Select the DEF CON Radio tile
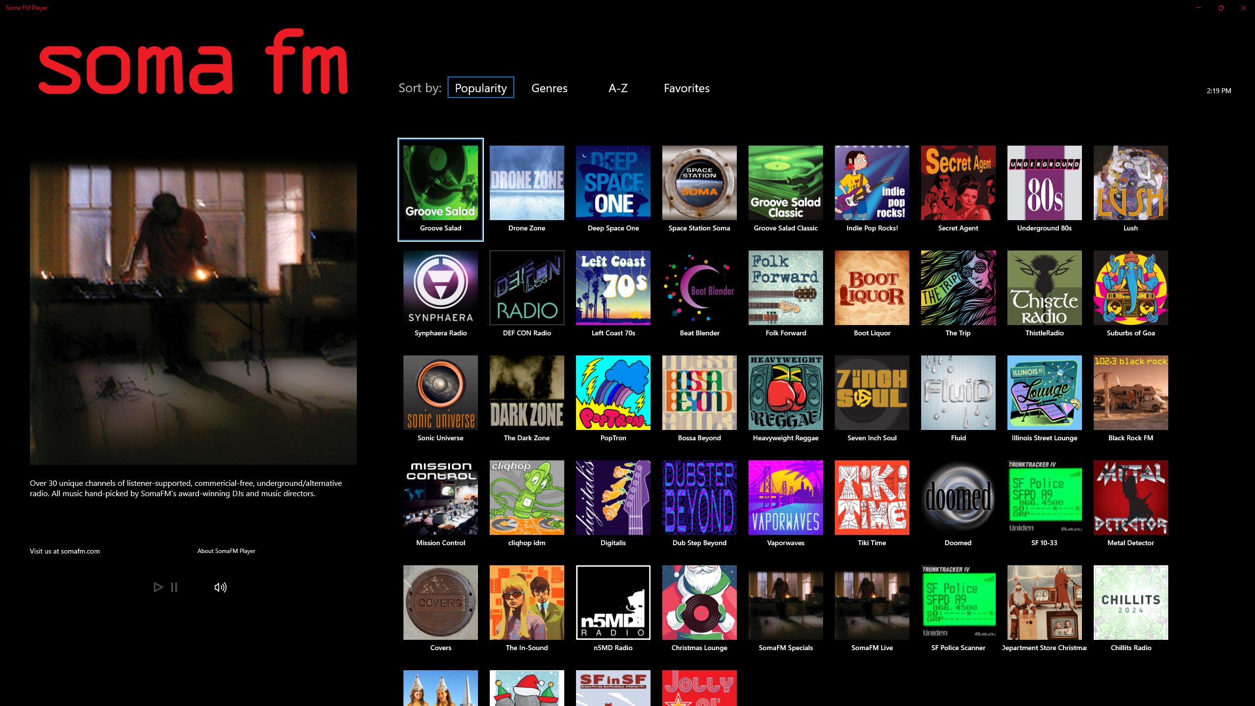 527,288
